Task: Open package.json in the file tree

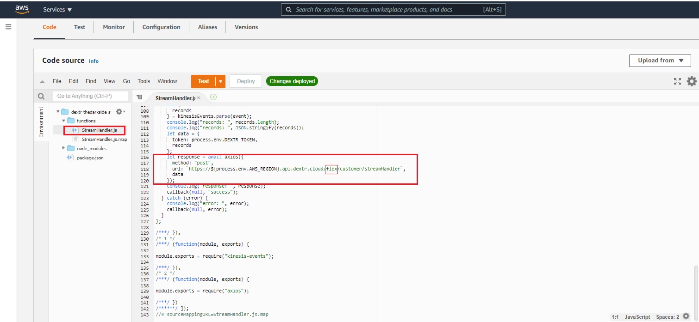Action: (90, 158)
